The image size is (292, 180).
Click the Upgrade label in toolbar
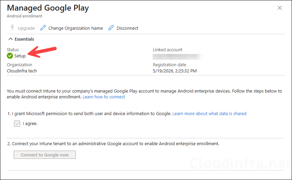pyautogui.click(x=26, y=28)
